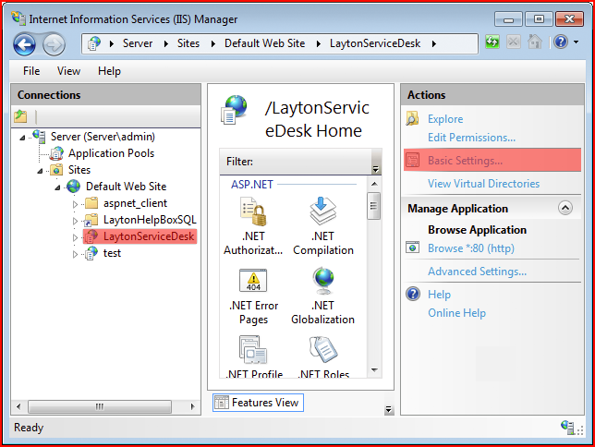This screenshot has height=447, width=595.
Task: Click Default Web Site in the breadcrumb
Action: pos(264,43)
